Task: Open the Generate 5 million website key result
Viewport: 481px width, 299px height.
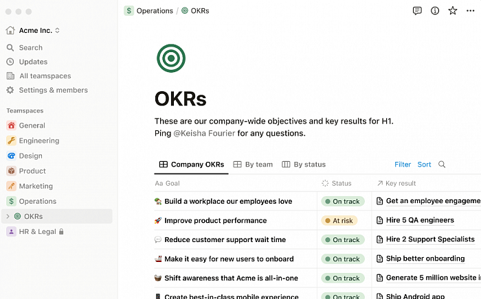Action: coord(433,278)
